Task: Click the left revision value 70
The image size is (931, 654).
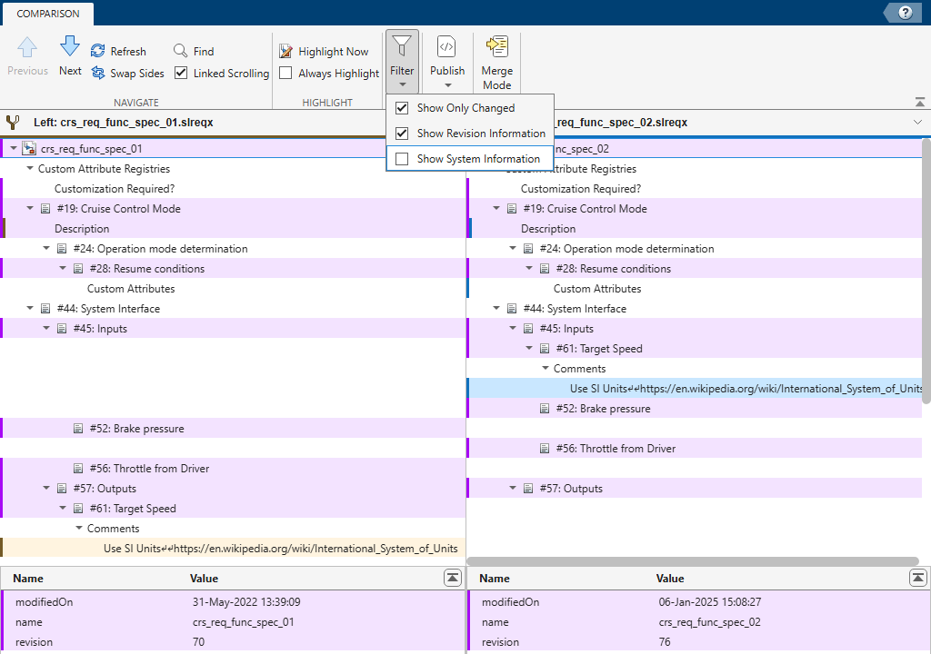Action: point(198,642)
